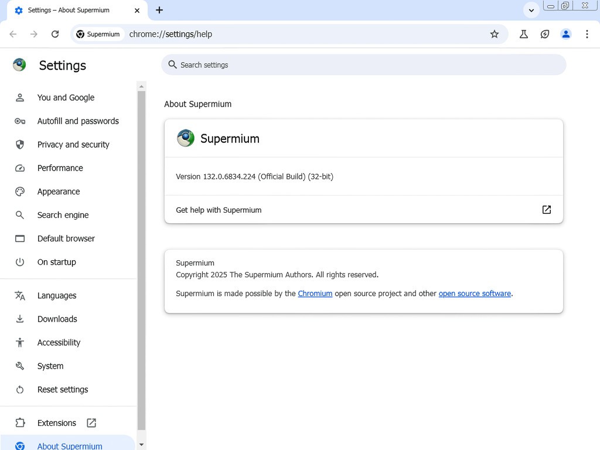
Task: Click the back navigation arrow
Action: (13, 34)
